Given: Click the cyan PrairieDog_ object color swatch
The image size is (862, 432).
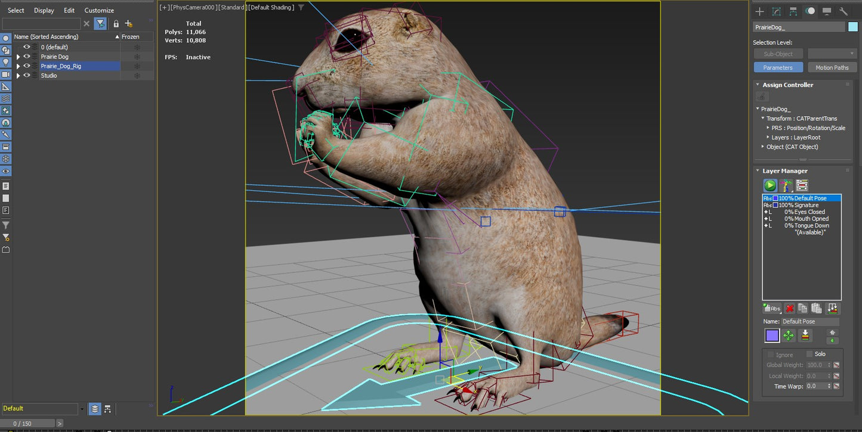Looking at the screenshot, I should click(854, 27).
